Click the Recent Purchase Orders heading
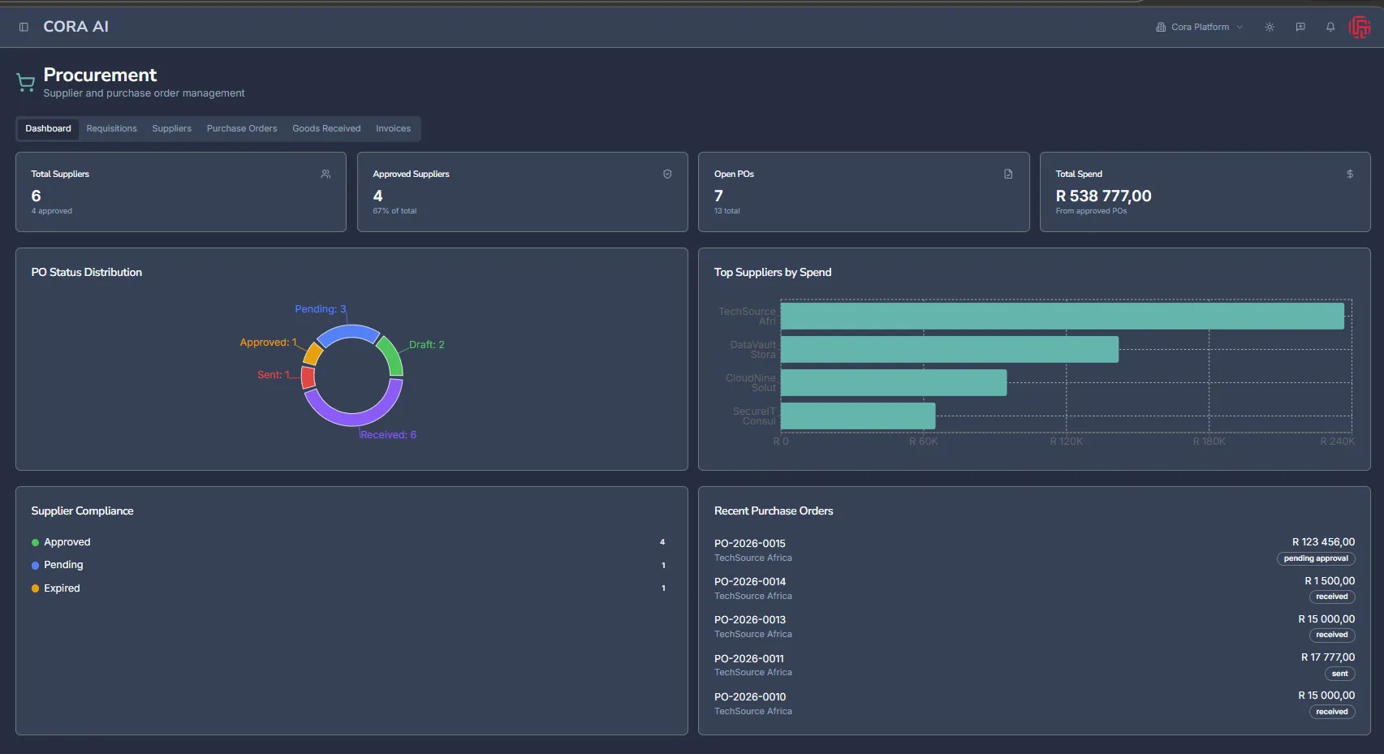This screenshot has width=1384, height=754. tap(773, 511)
